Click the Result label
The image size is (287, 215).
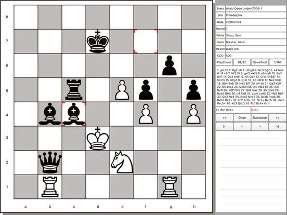[220, 49]
